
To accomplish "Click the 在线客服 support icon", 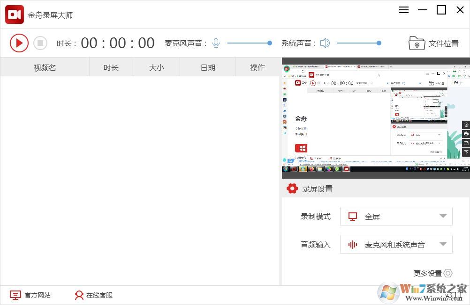I will [79, 295].
